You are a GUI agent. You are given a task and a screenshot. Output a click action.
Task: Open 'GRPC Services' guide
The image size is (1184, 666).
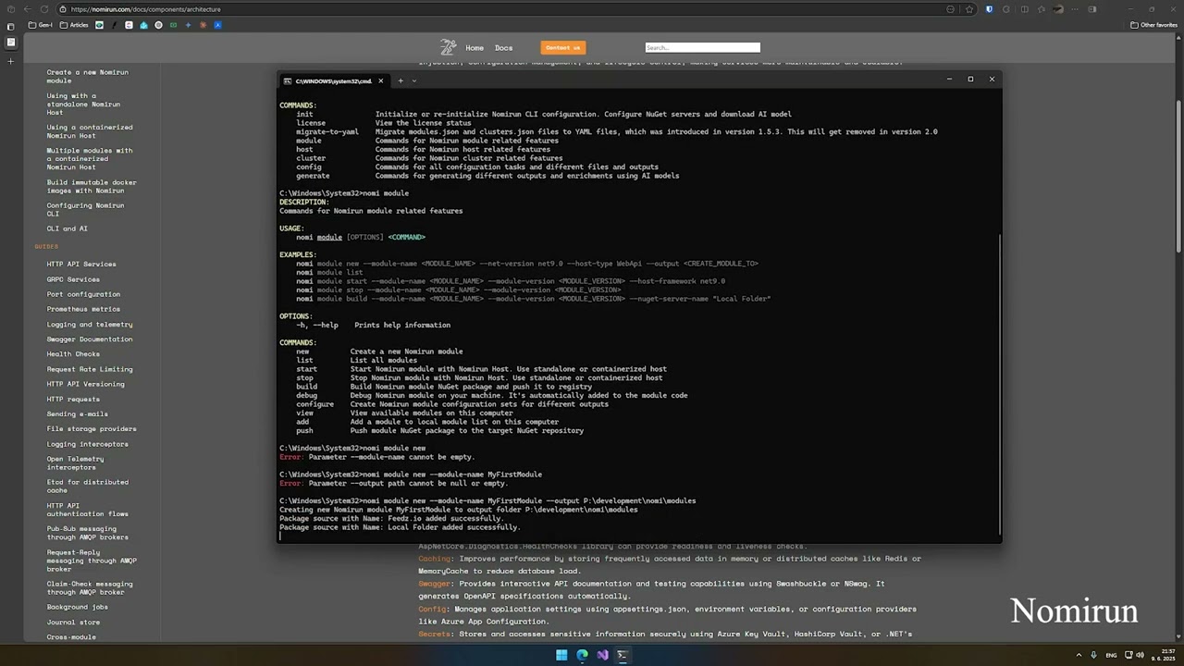pyautogui.click(x=73, y=279)
